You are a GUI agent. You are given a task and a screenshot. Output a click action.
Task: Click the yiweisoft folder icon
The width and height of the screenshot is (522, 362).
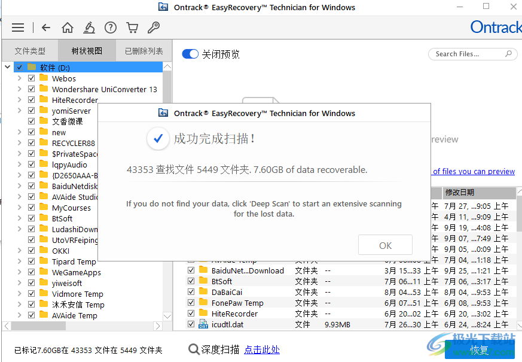[x=44, y=282]
